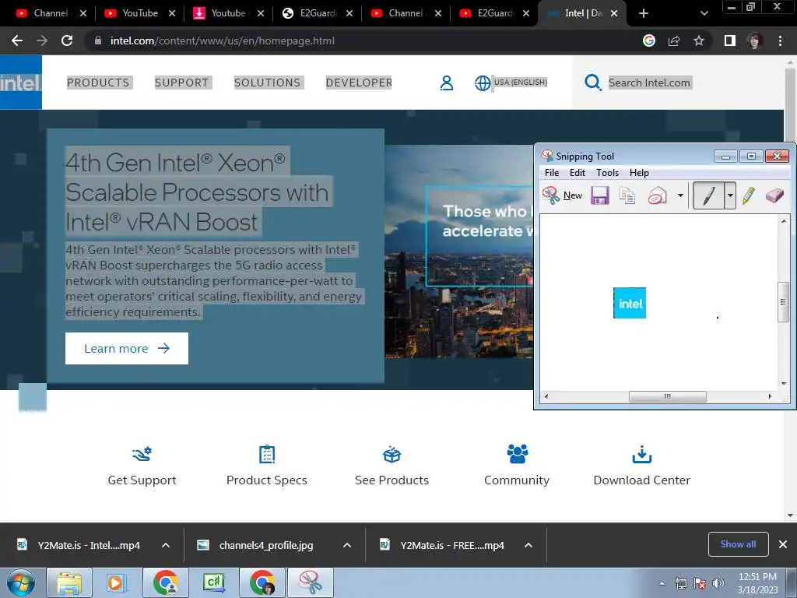Expand options for channels4_profile.jpg download

pyautogui.click(x=347, y=545)
